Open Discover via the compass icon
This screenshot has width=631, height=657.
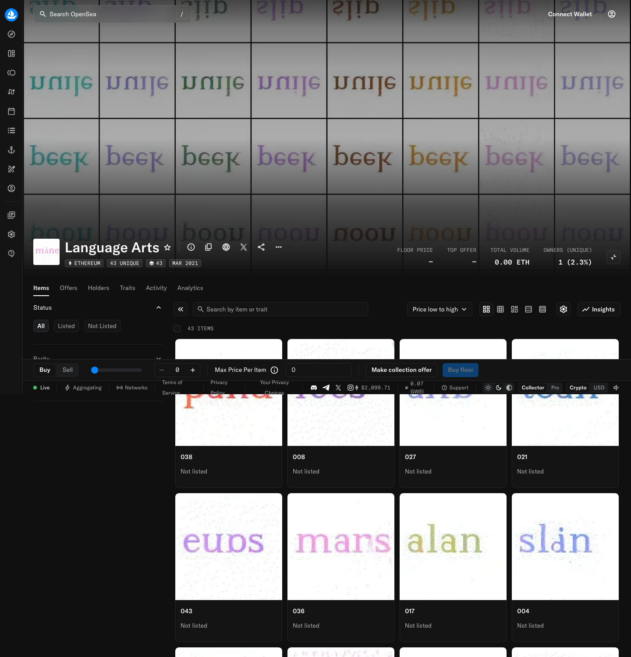pos(11,34)
